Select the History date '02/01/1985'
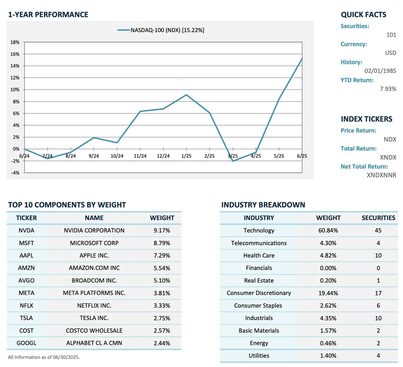The image size is (403, 367). pyautogui.click(x=380, y=71)
